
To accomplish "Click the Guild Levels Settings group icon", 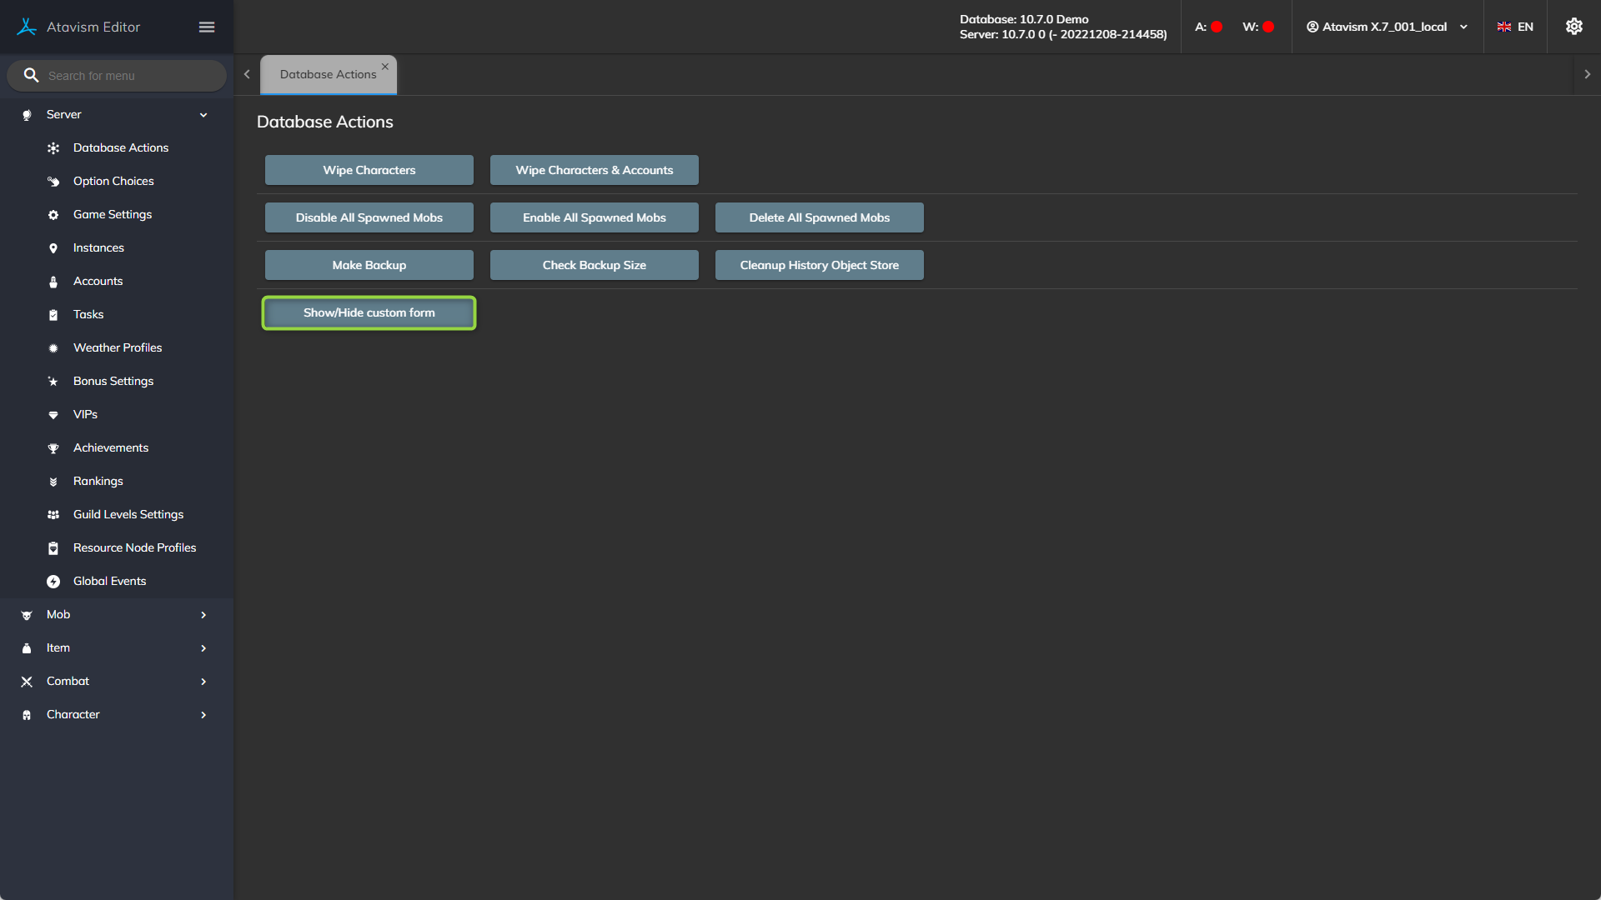I will coord(53,515).
